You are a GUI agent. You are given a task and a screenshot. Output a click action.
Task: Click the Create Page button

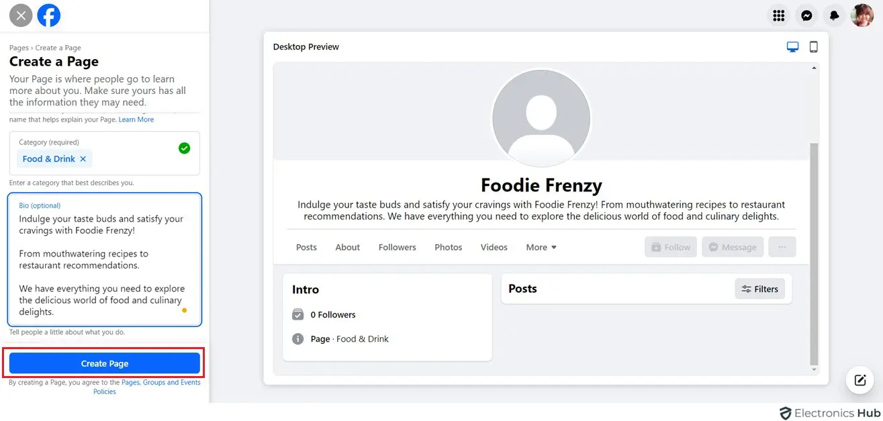coord(104,363)
